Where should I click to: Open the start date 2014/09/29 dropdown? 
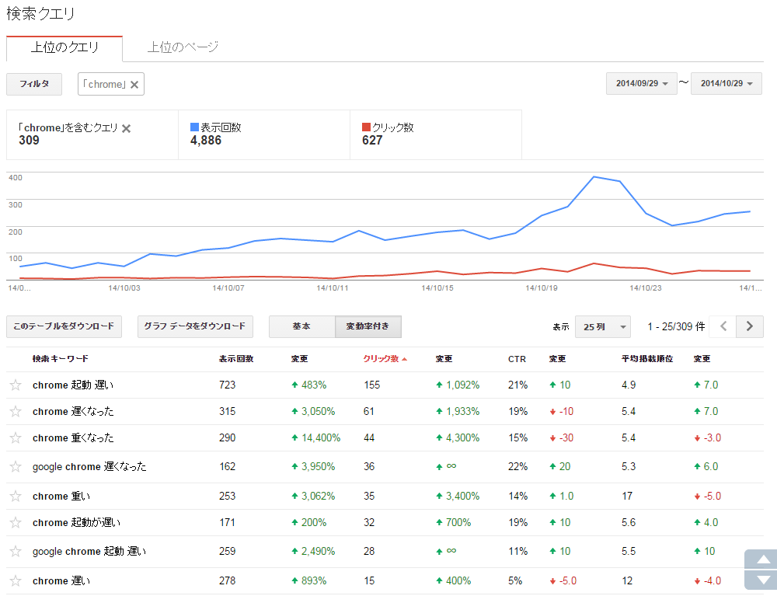tap(642, 83)
